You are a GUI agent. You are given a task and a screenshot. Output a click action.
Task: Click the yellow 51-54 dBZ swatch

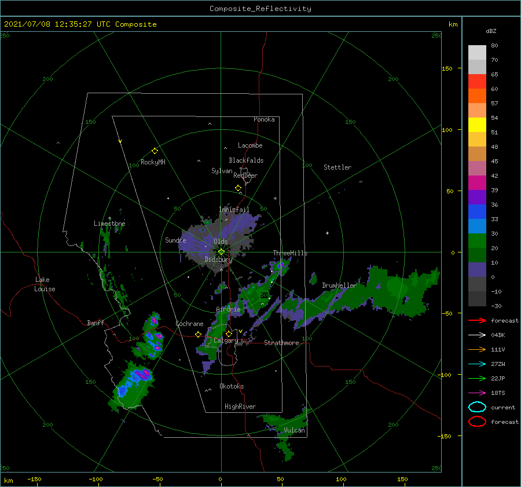477,125
